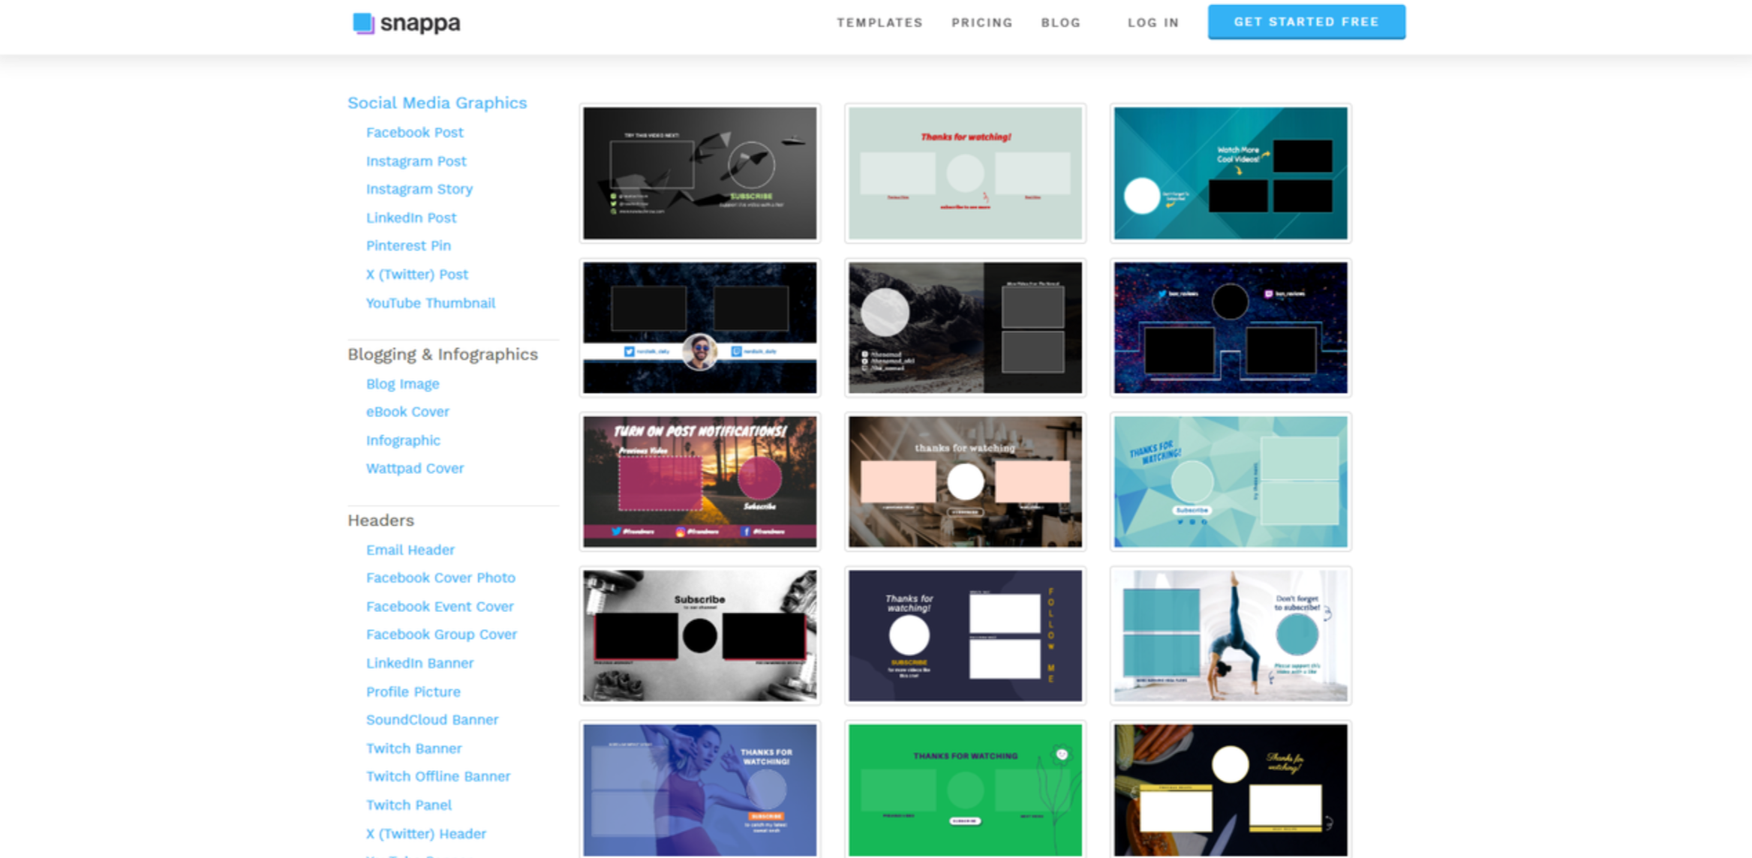The width and height of the screenshot is (1752, 858).
Task: View X (Twitter) Post templates
Action: [x=417, y=274]
